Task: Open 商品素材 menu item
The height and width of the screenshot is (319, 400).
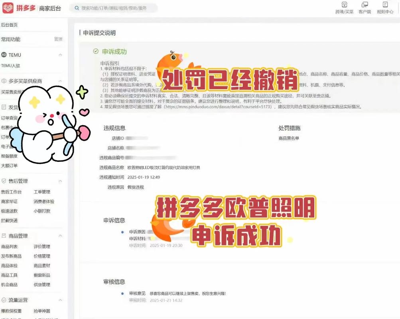Action: coord(42,266)
